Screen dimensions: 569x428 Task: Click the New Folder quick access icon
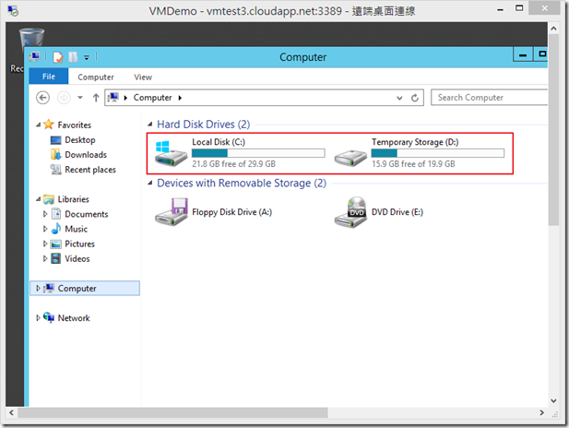pyautogui.click(x=73, y=57)
